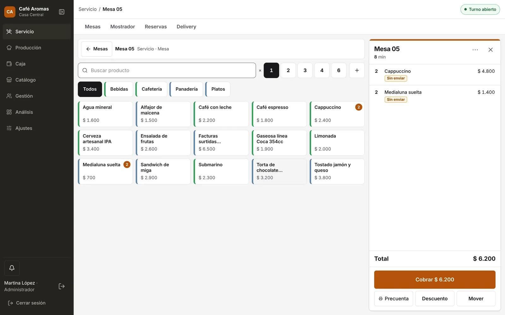Filter products by Bebidas category
This screenshot has height=315, width=505.
point(119,89)
